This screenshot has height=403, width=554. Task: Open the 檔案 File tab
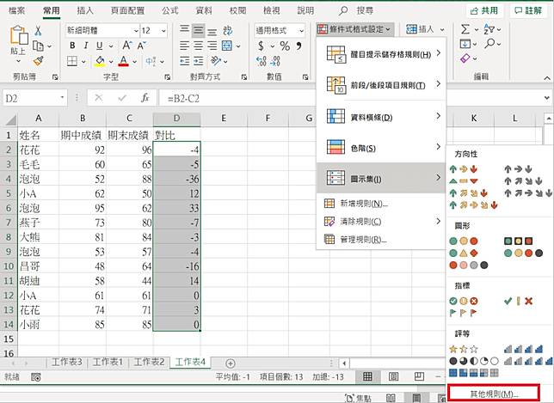(16, 10)
